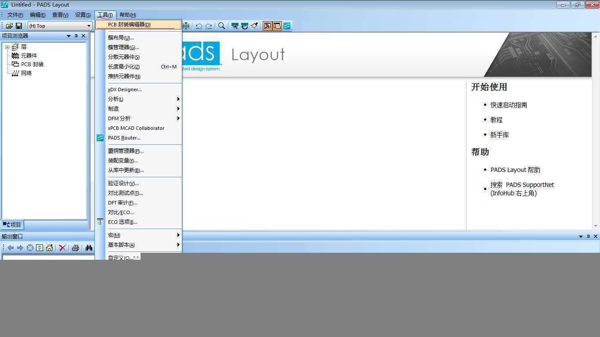The height and width of the screenshot is (337, 600).
Task: Click the Forward arrow in the output window
Action: (x=20, y=248)
